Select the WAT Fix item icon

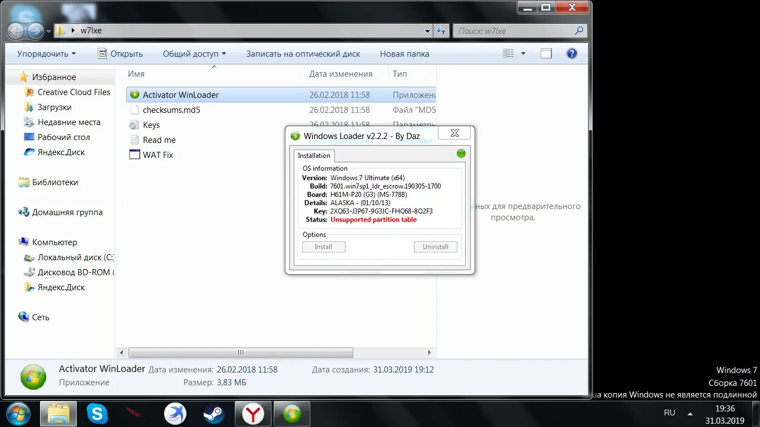(x=134, y=155)
